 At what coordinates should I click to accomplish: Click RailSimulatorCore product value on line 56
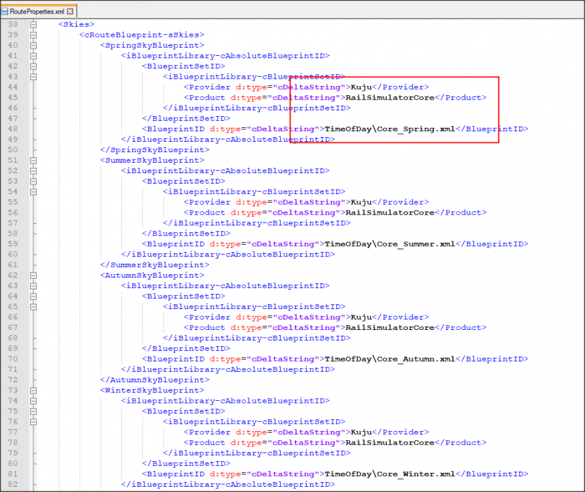tap(390, 213)
